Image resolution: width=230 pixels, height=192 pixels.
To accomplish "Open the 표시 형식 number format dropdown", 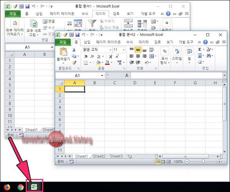I will pyautogui.click(x=164, y=56).
